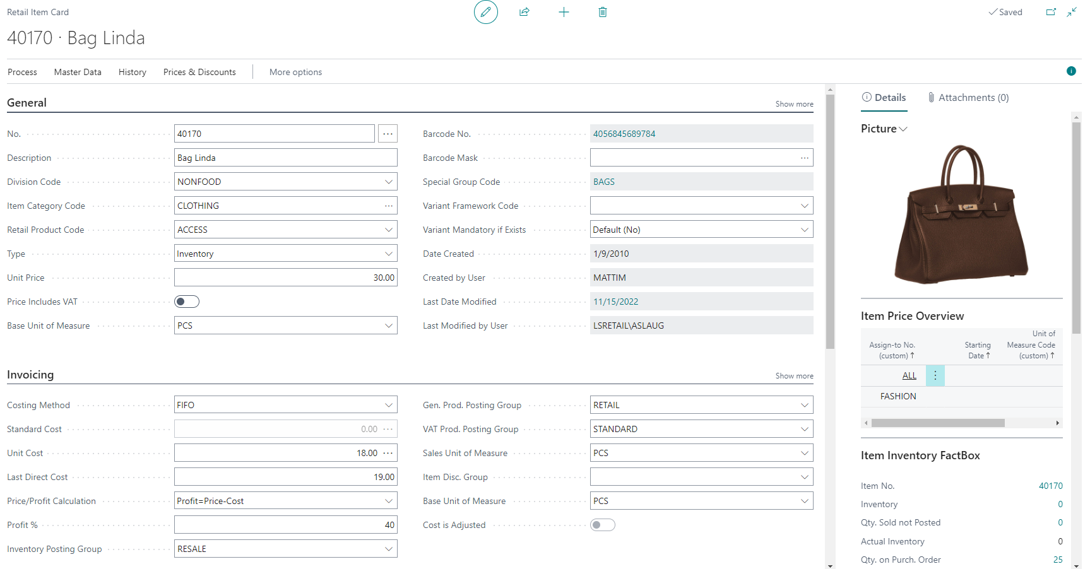Click the Unit Price input field
The image size is (1090, 569).
pyautogui.click(x=285, y=278)
